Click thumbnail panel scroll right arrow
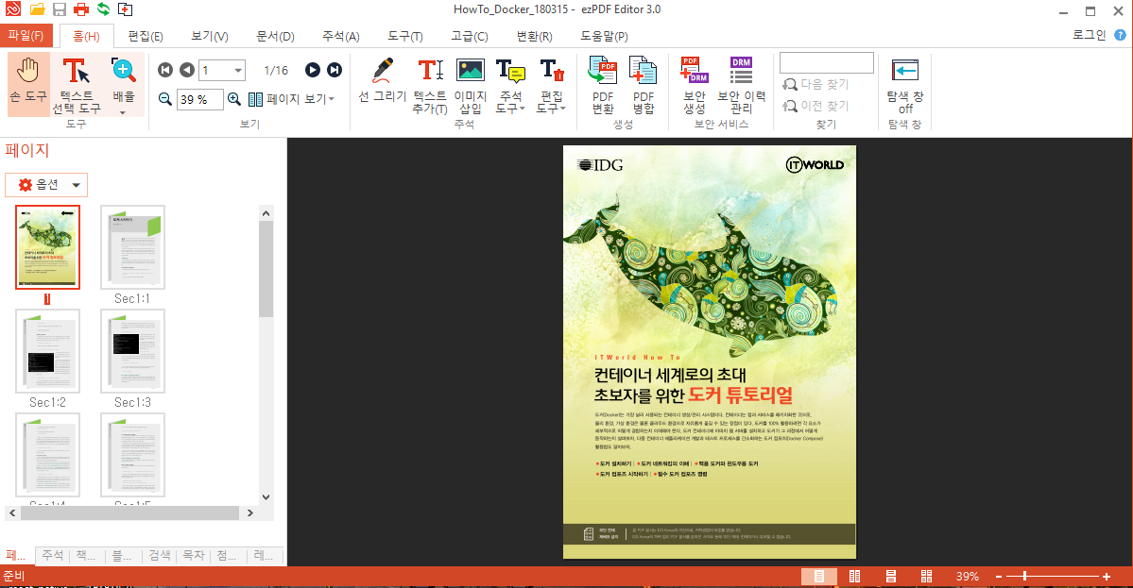 pyautogui.click(x=250, y=513)
